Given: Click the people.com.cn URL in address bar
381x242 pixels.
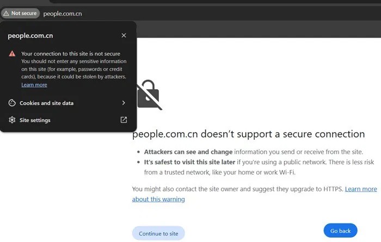Looking at the screenshot, I should coord(63,14).
